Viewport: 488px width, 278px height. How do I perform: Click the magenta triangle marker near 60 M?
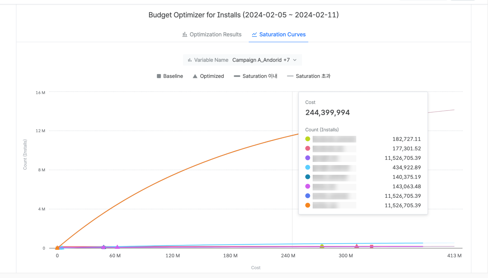point(117,247)
